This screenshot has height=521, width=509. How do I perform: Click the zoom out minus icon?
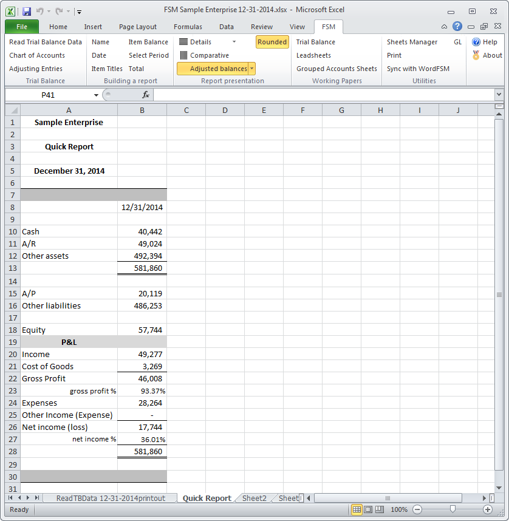click(417, 509)
